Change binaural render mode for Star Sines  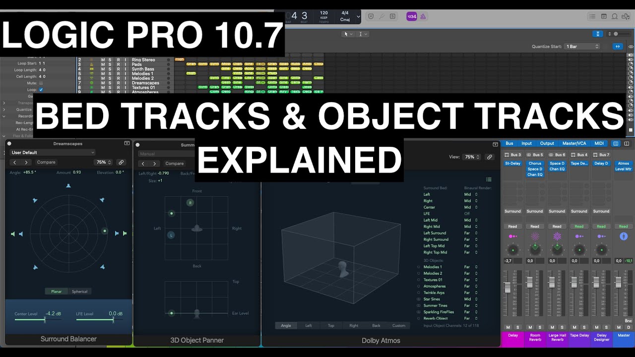coord(470,299)
